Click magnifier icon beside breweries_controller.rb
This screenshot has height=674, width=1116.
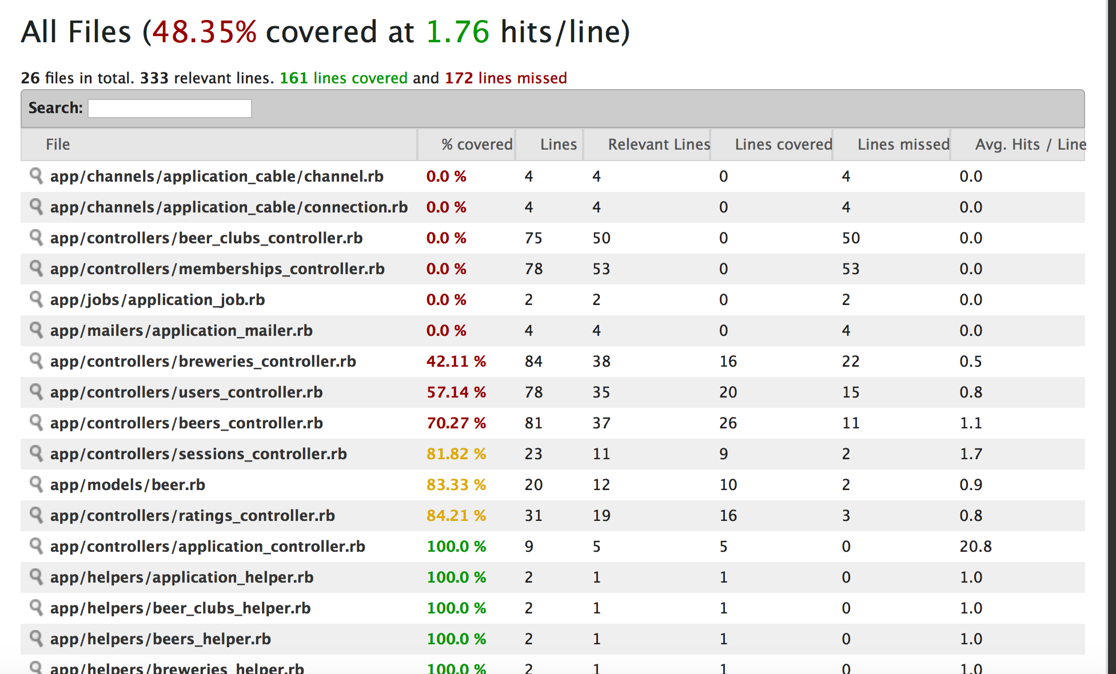point(36,361)
